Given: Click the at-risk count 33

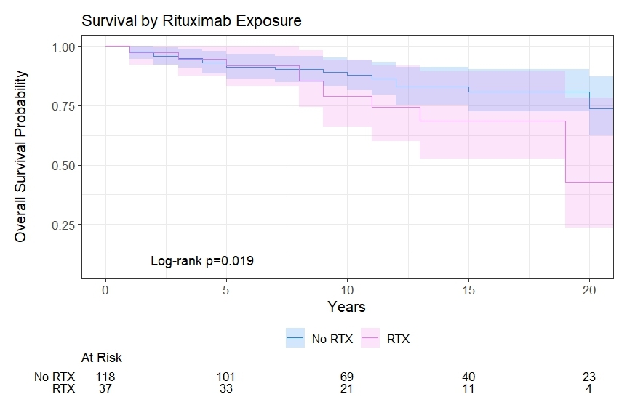Looking at the screenshot, I should tap(225, 389).
